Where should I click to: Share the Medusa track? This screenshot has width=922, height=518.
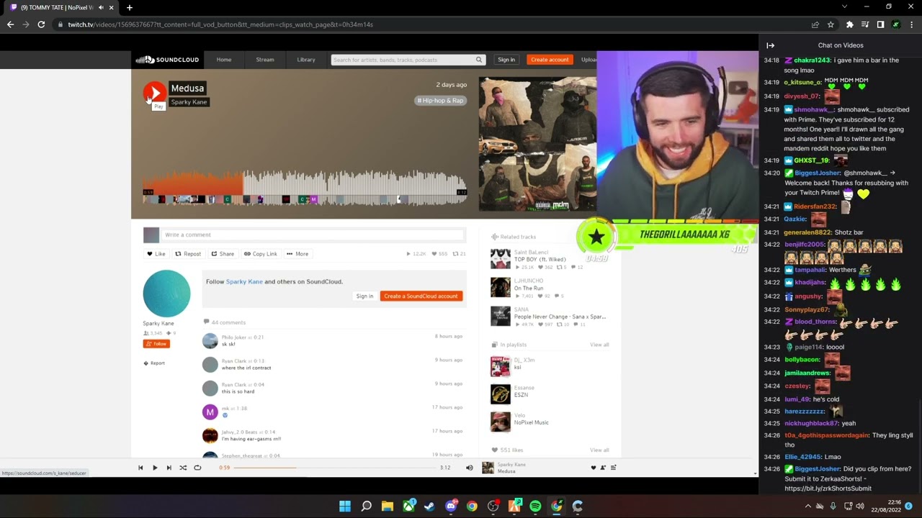223,254
